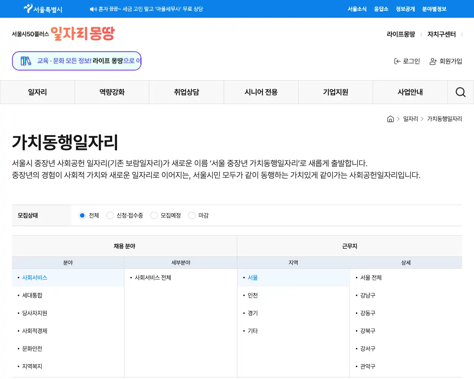Select 세대통합 in the 분야 list
Viewport: 474px width, 379px height.
coord(32,295)
